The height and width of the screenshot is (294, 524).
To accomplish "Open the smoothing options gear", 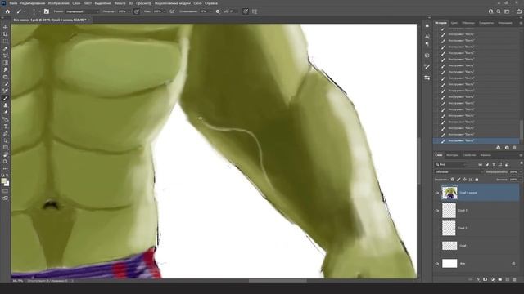I will click(218, 11).
